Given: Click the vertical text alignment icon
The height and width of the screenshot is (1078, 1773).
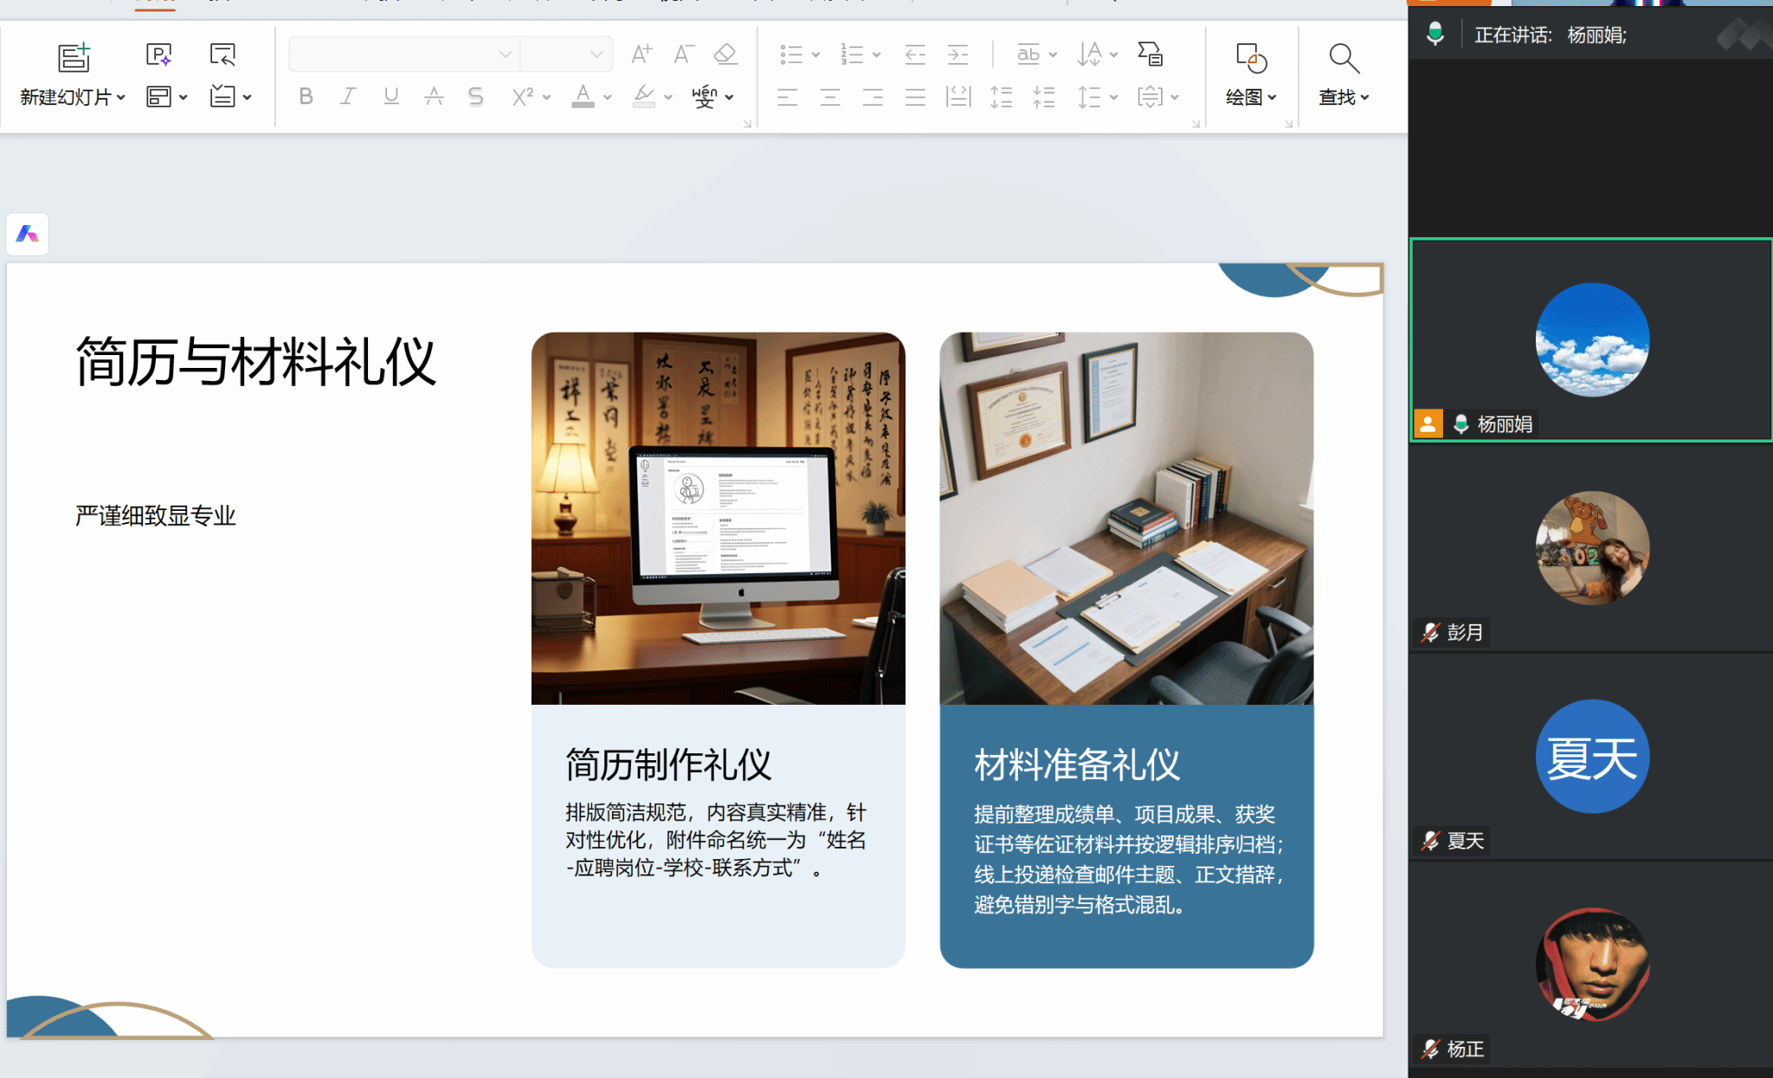Looking at the screenshot, I should (x=1150, y=96).
